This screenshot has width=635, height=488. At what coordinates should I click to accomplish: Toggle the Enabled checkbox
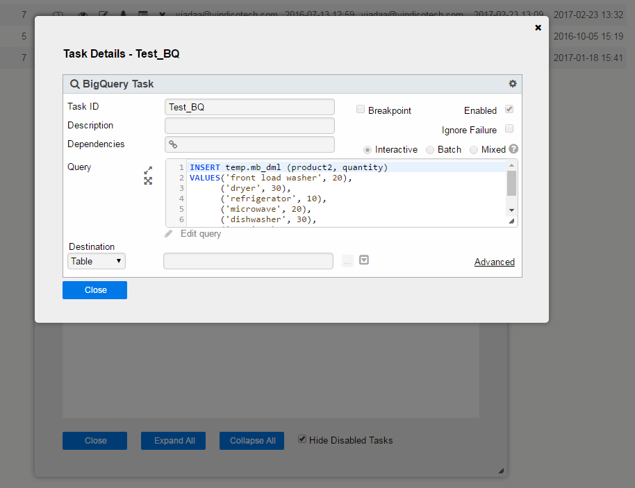[509, 110]
